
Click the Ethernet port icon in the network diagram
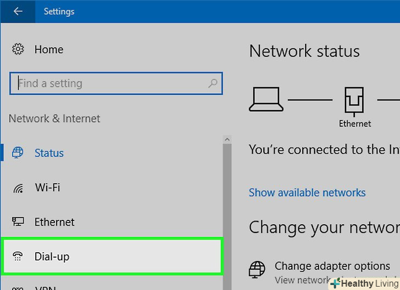pyautogui.click(x=354, y=100)
